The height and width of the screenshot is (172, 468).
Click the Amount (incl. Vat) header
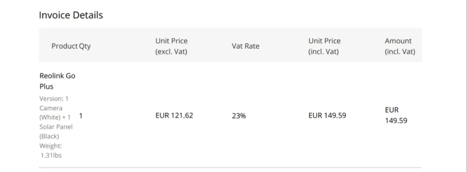400,46
